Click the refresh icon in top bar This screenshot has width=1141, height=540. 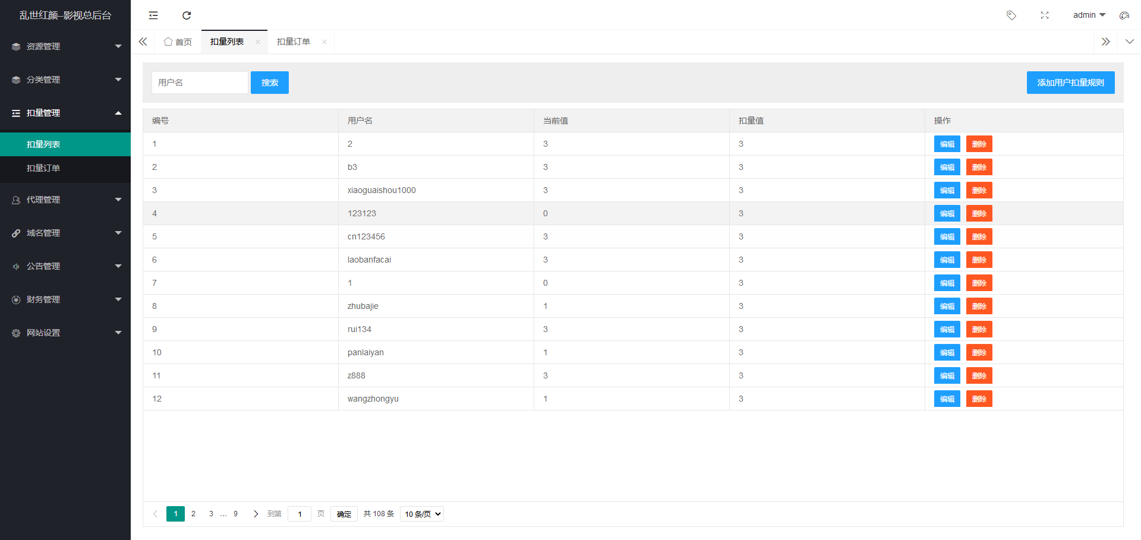click(x=187, y=15)
